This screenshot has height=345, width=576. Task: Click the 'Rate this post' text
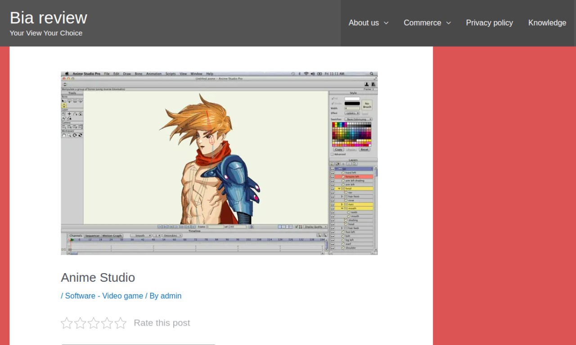[162, 323]
